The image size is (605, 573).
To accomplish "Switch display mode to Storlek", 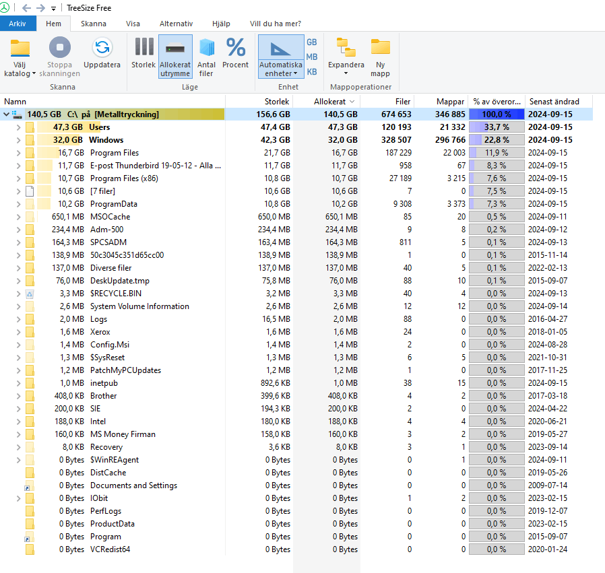I will point(144,53).
